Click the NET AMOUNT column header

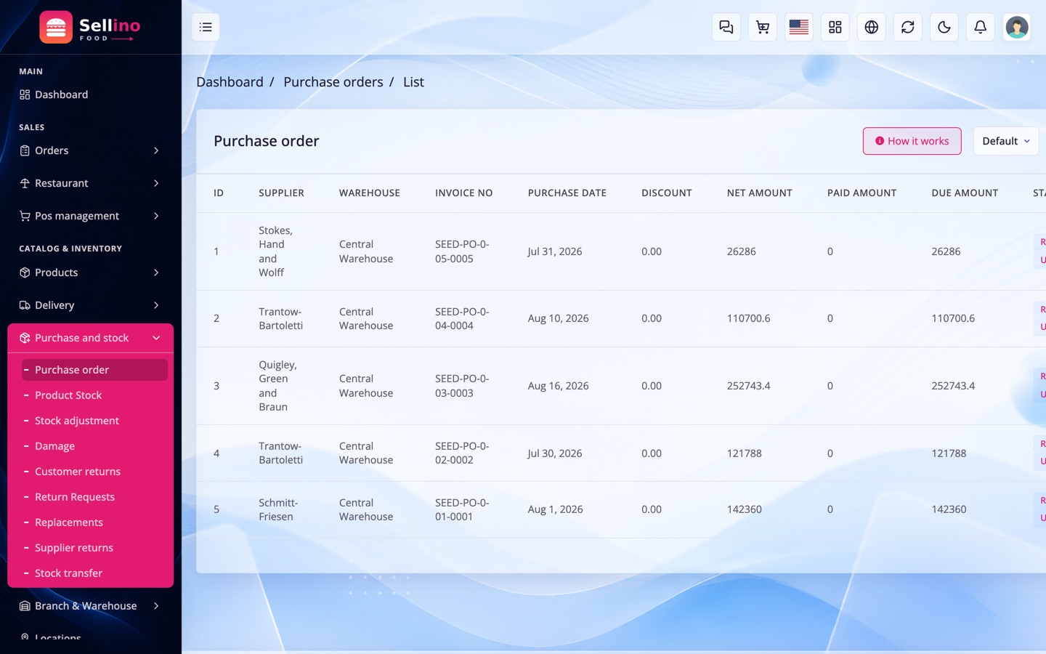click(759, 193)
